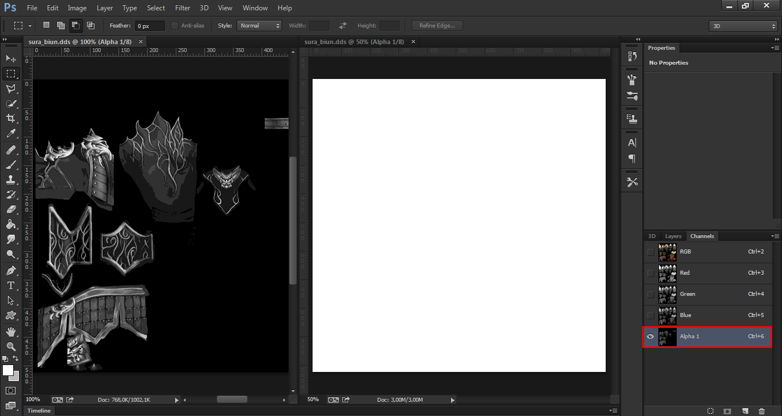Open the Tool Presets panel icon
The width and height of the screenshot is (782, 416).
632,182
